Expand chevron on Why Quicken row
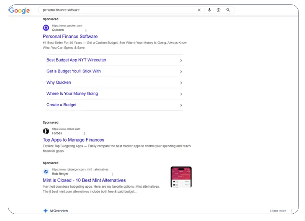305x221 pixels. pos(181,83)
